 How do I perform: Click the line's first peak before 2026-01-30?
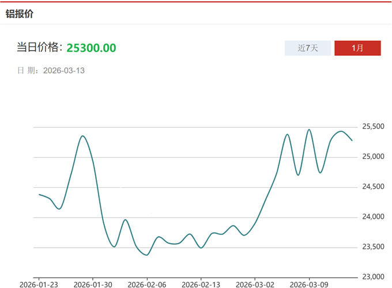pyautogui.click(x=83, y=136)
